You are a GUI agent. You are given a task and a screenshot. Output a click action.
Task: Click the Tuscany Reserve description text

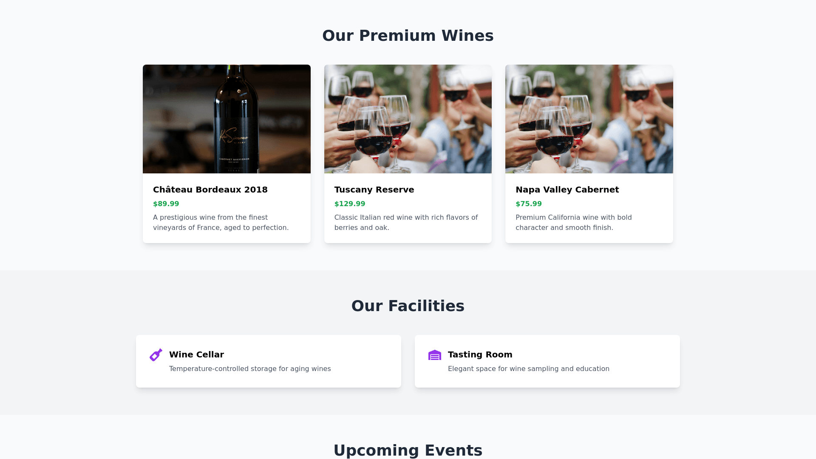tap(406, 222)
